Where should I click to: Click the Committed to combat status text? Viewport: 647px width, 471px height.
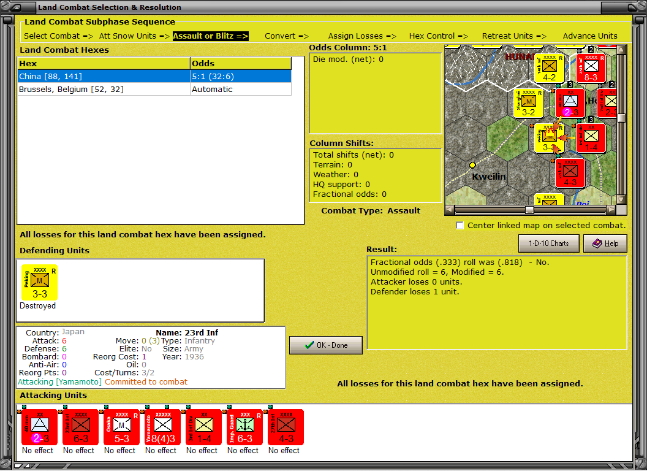click(x=146, y=381)
